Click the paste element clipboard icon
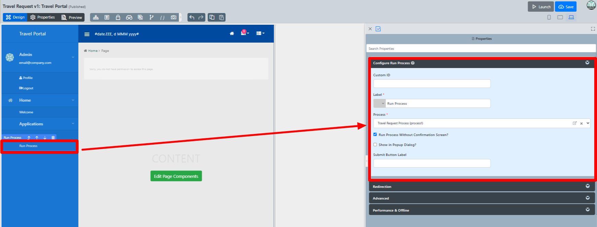Image resolution: width=597 pixels, height=227 pixels. click(x=221, y=17)
